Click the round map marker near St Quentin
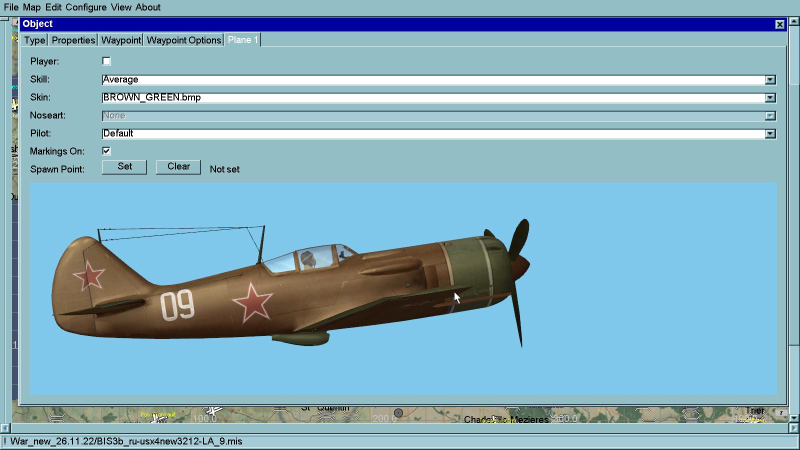Screen dimensions: 800x450 pos(398,413)
